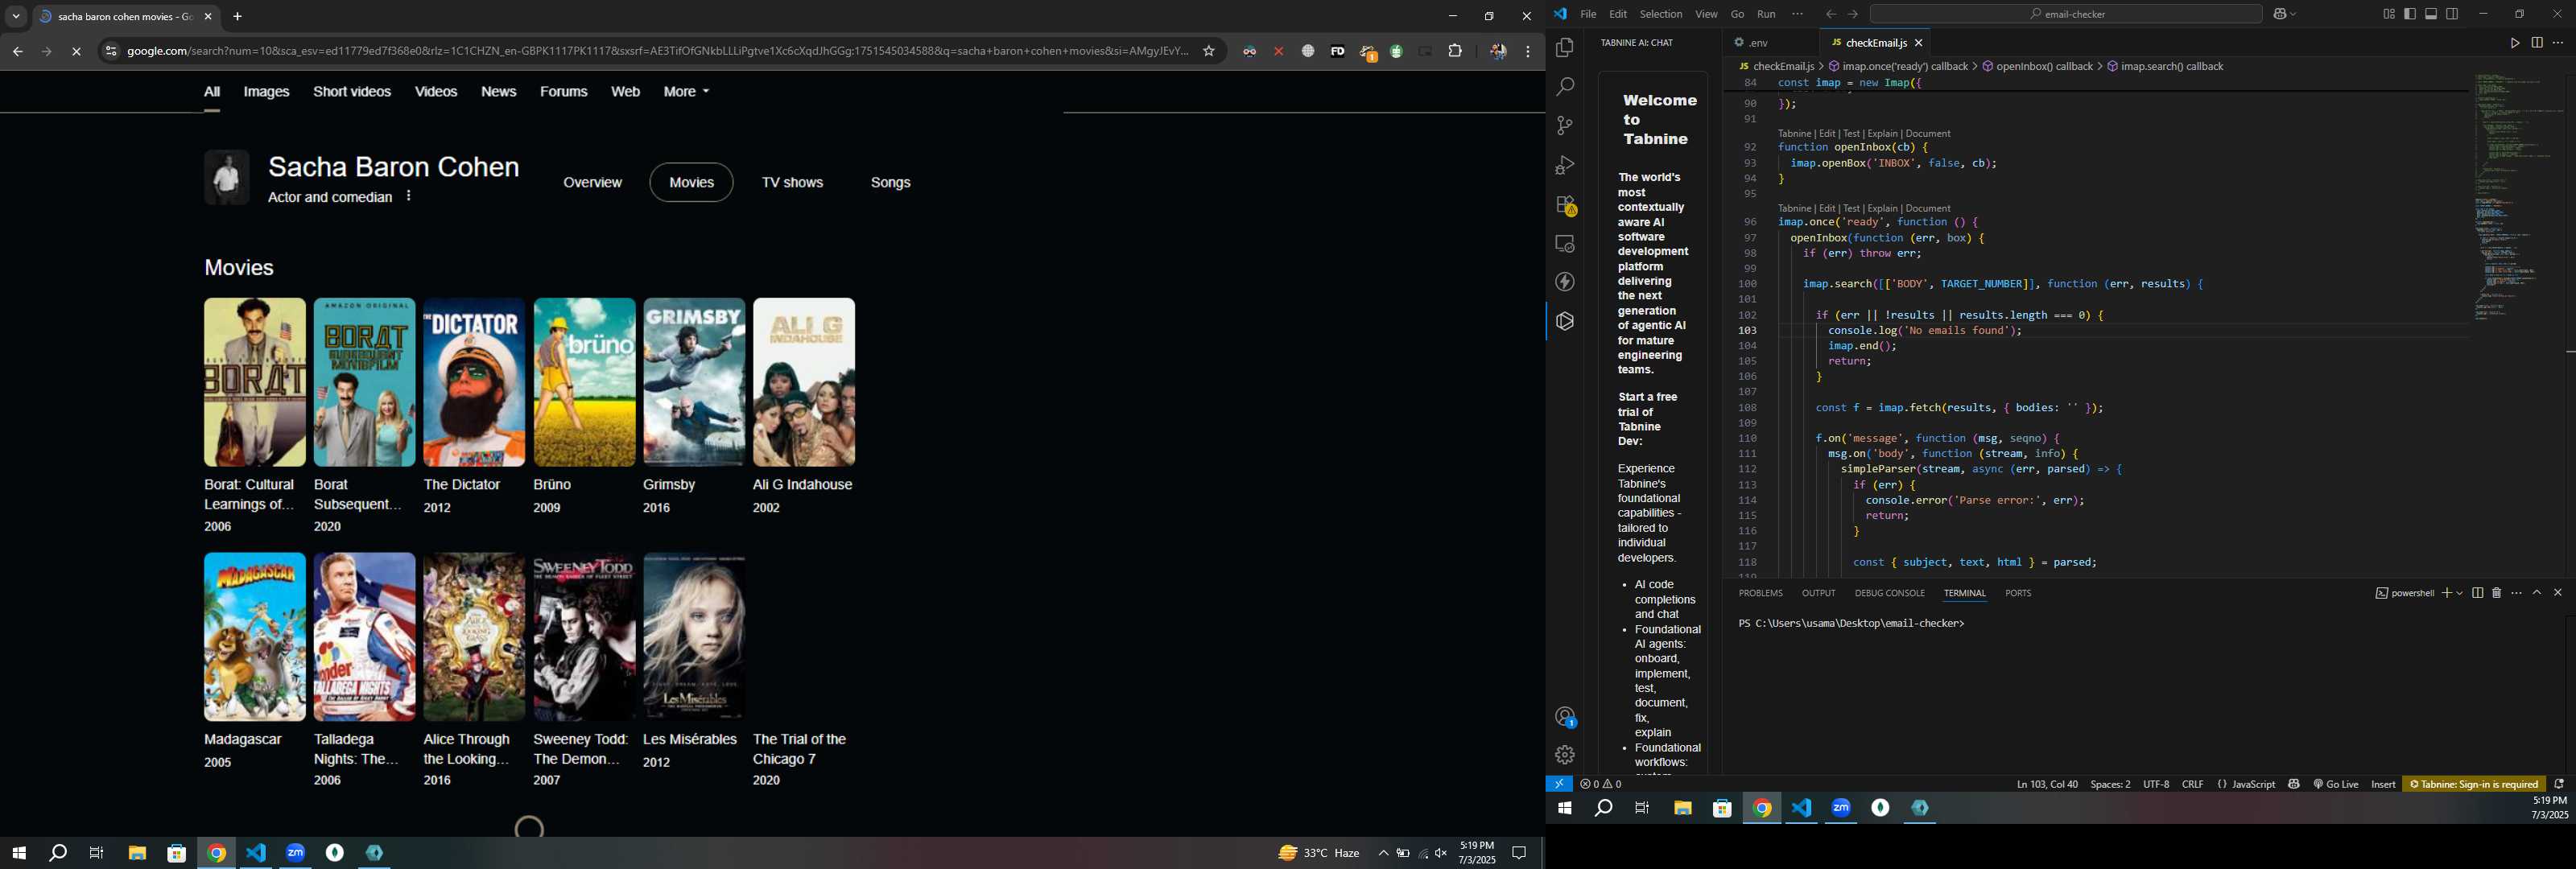Expand the More dropdown in Google search filters

pyautogui.click(x=686, y=91)
